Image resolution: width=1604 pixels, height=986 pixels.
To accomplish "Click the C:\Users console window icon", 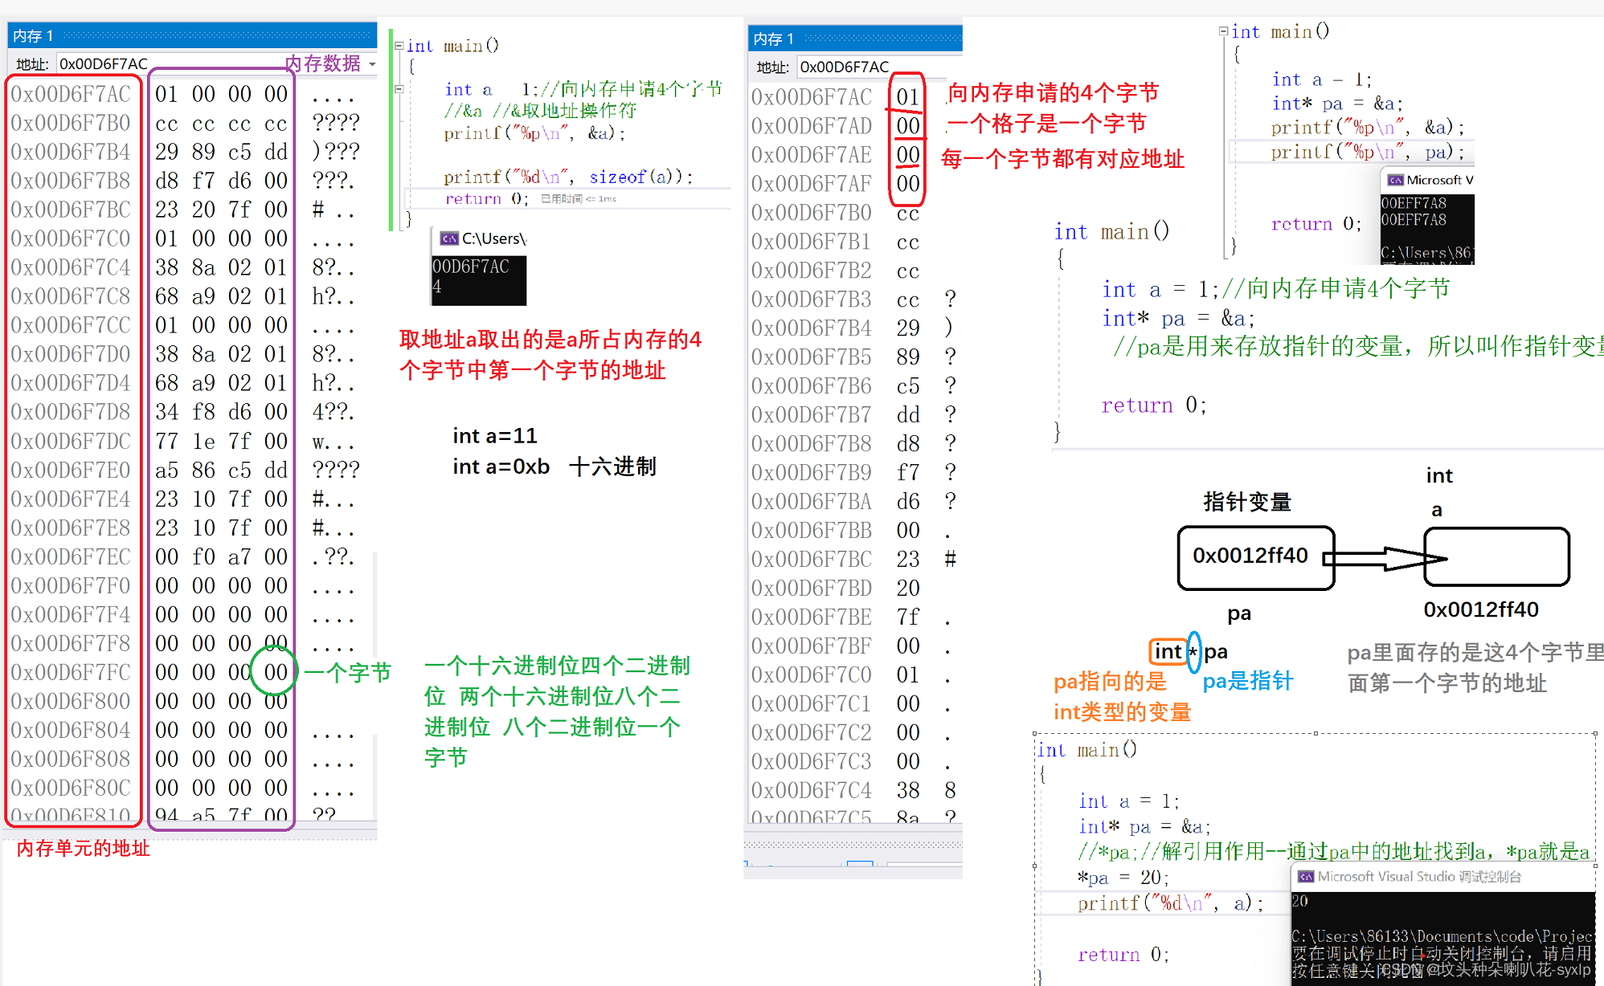I will click(449, 238).
